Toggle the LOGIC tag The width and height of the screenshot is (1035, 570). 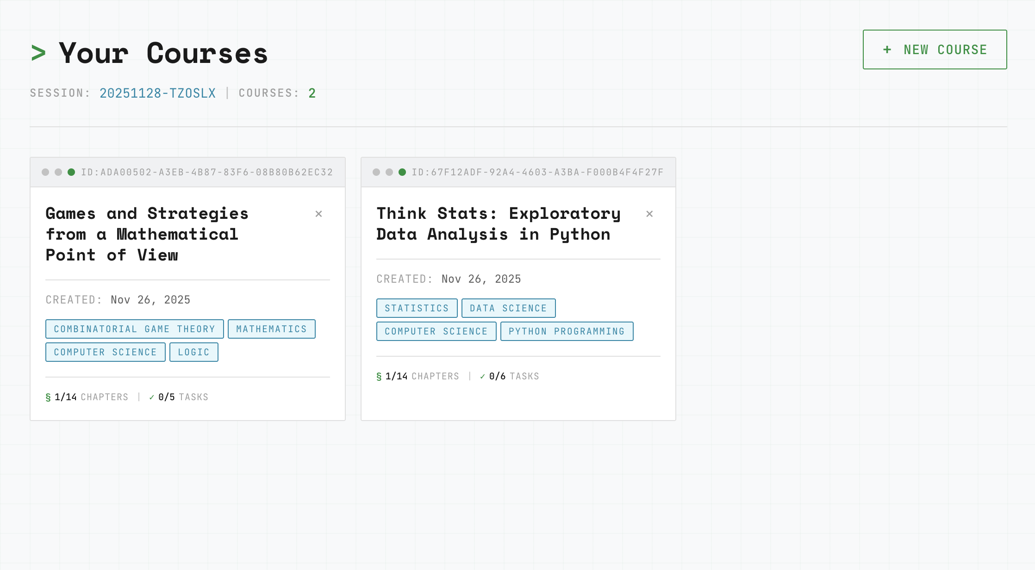pos(193,352)
